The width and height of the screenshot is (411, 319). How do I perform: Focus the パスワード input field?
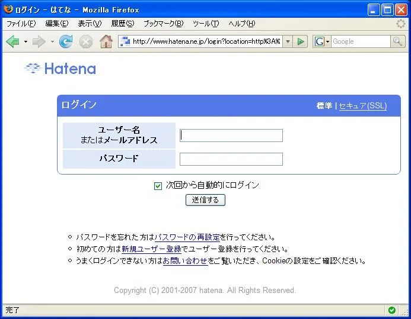pos(231,159)
